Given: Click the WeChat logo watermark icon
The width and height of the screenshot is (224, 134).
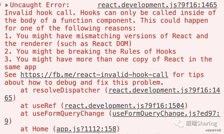Looking at the screenshot, I should coord(179,123).
